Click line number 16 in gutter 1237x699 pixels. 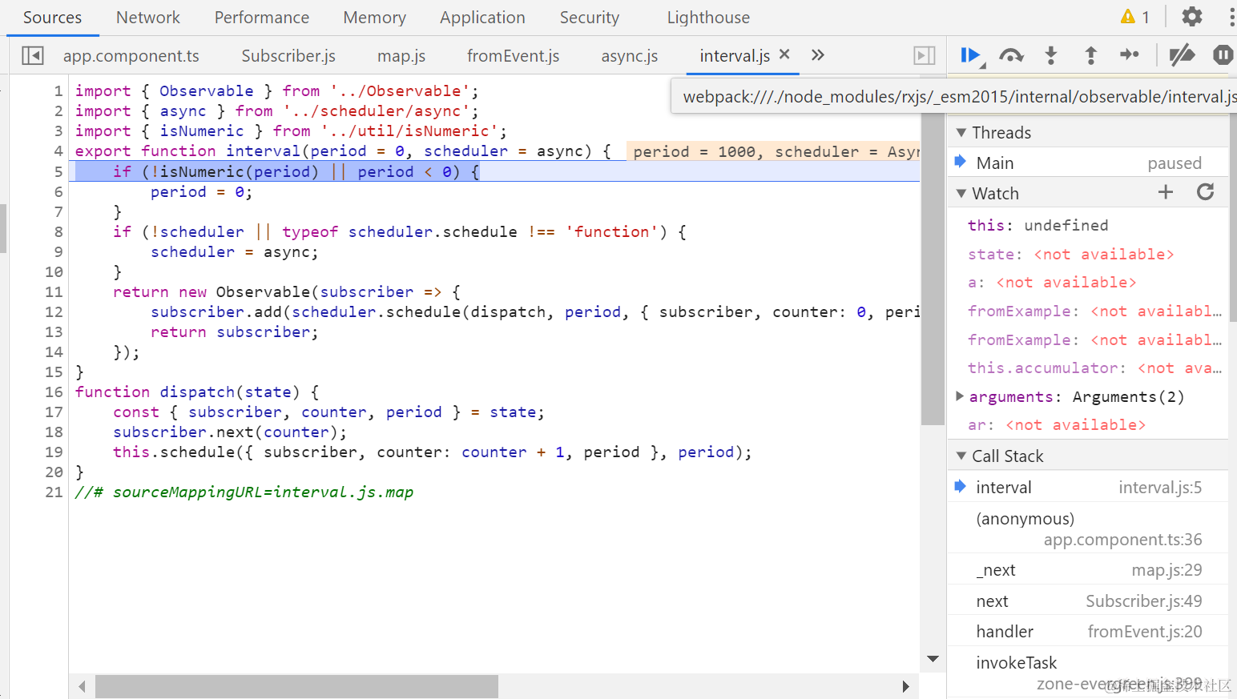tap(53, 392)
